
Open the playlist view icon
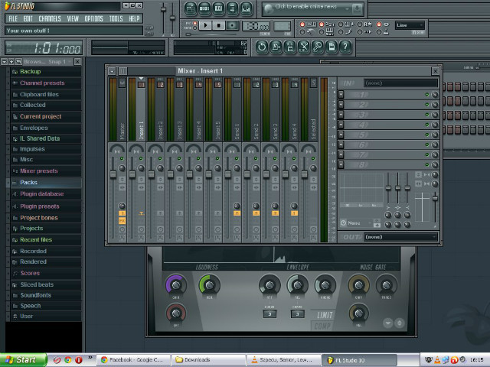191,8
